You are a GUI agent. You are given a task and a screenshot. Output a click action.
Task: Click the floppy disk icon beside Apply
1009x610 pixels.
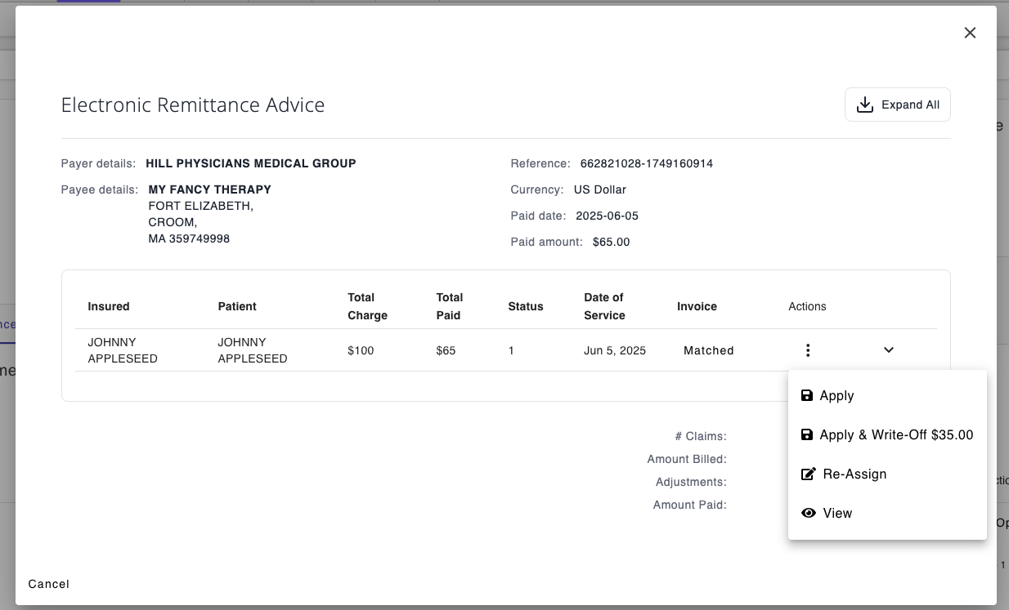tap(807, 396)
